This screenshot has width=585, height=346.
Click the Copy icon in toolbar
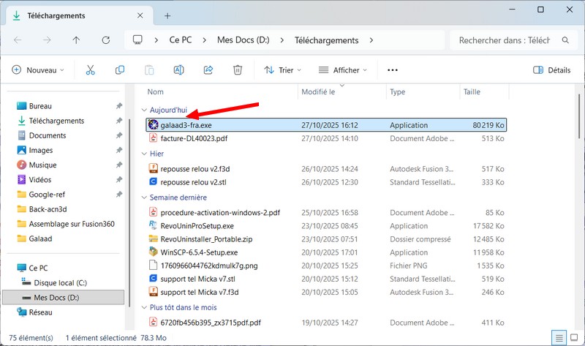point(120,70)
